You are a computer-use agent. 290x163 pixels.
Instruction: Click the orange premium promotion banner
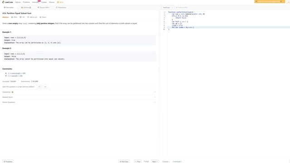pos(270,1)
